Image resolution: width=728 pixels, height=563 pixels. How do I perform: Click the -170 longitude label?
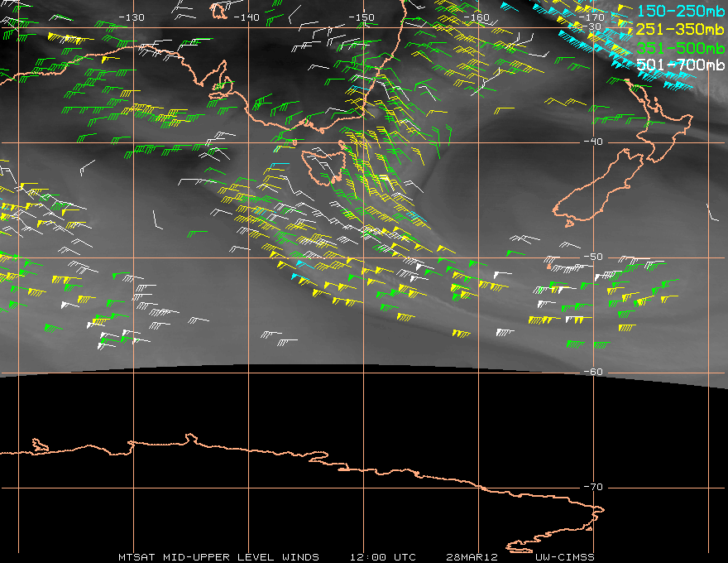(x=591, y=17)
